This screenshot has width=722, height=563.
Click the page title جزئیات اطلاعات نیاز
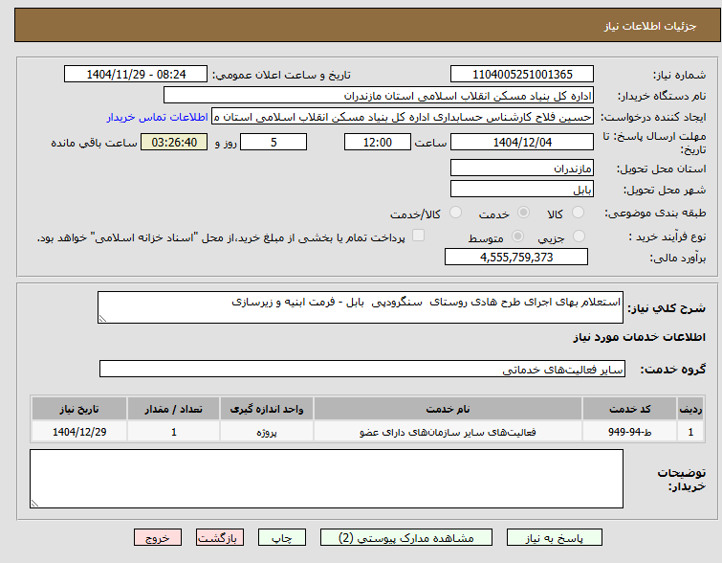pyautogui.click(x=650, y=26)
